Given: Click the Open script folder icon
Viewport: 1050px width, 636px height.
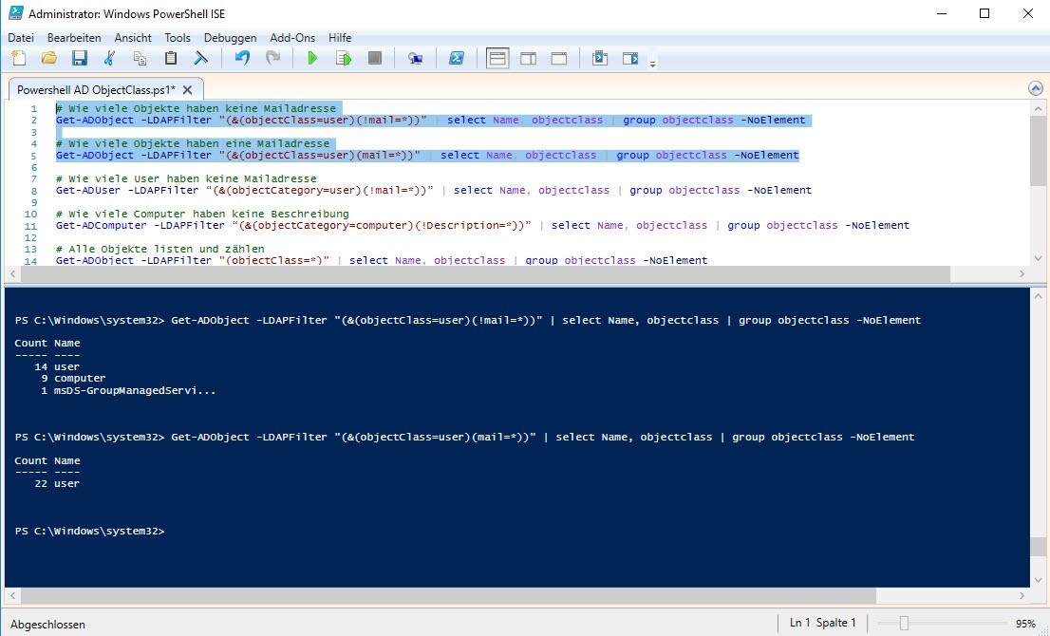Looking at the screenshot, I should (x=48, y=59).
